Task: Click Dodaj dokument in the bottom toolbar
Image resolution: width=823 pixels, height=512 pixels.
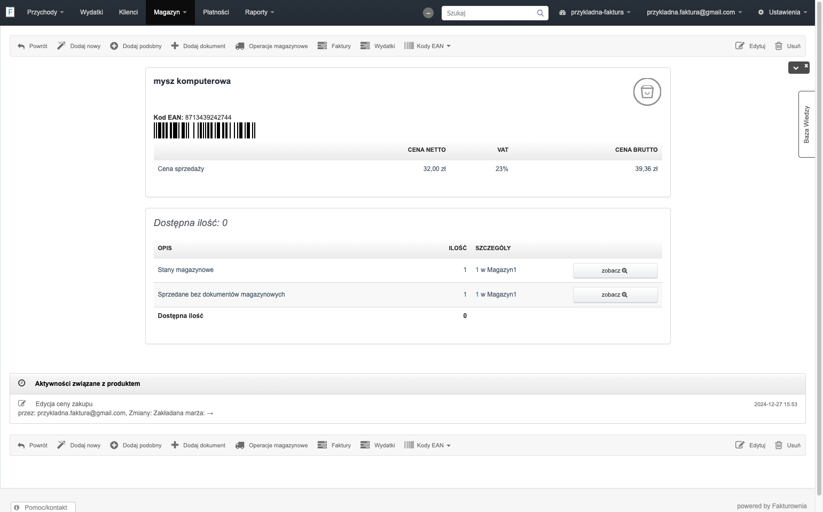Action: click(x=198, y=445)
